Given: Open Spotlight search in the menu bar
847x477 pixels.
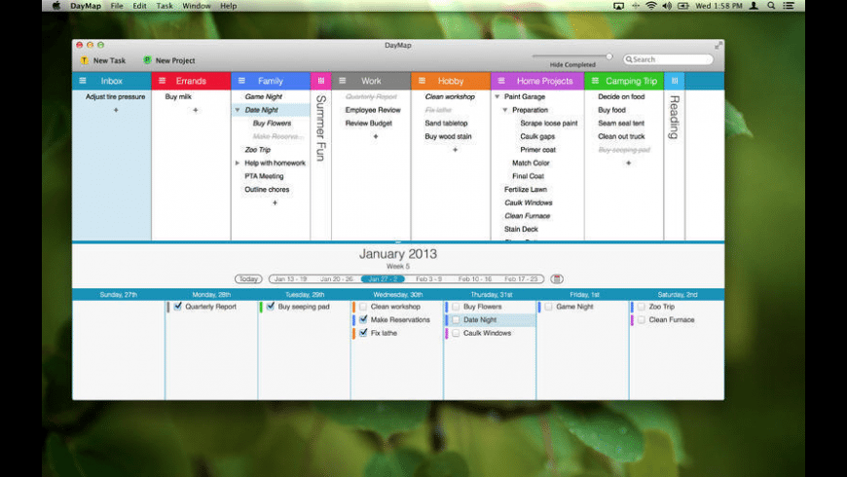Looking at the screenshot, I should point(771,6).
